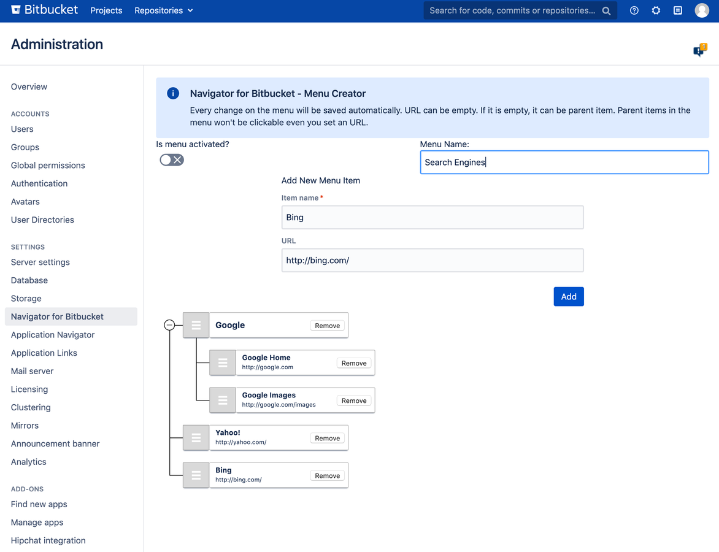Click the Administration page heading
The image size is (719, 552).
tap(57, 44)
